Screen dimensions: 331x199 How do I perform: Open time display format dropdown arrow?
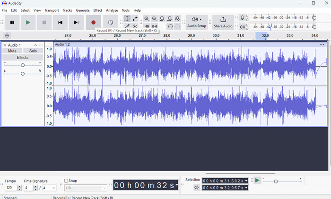point(176,185)
